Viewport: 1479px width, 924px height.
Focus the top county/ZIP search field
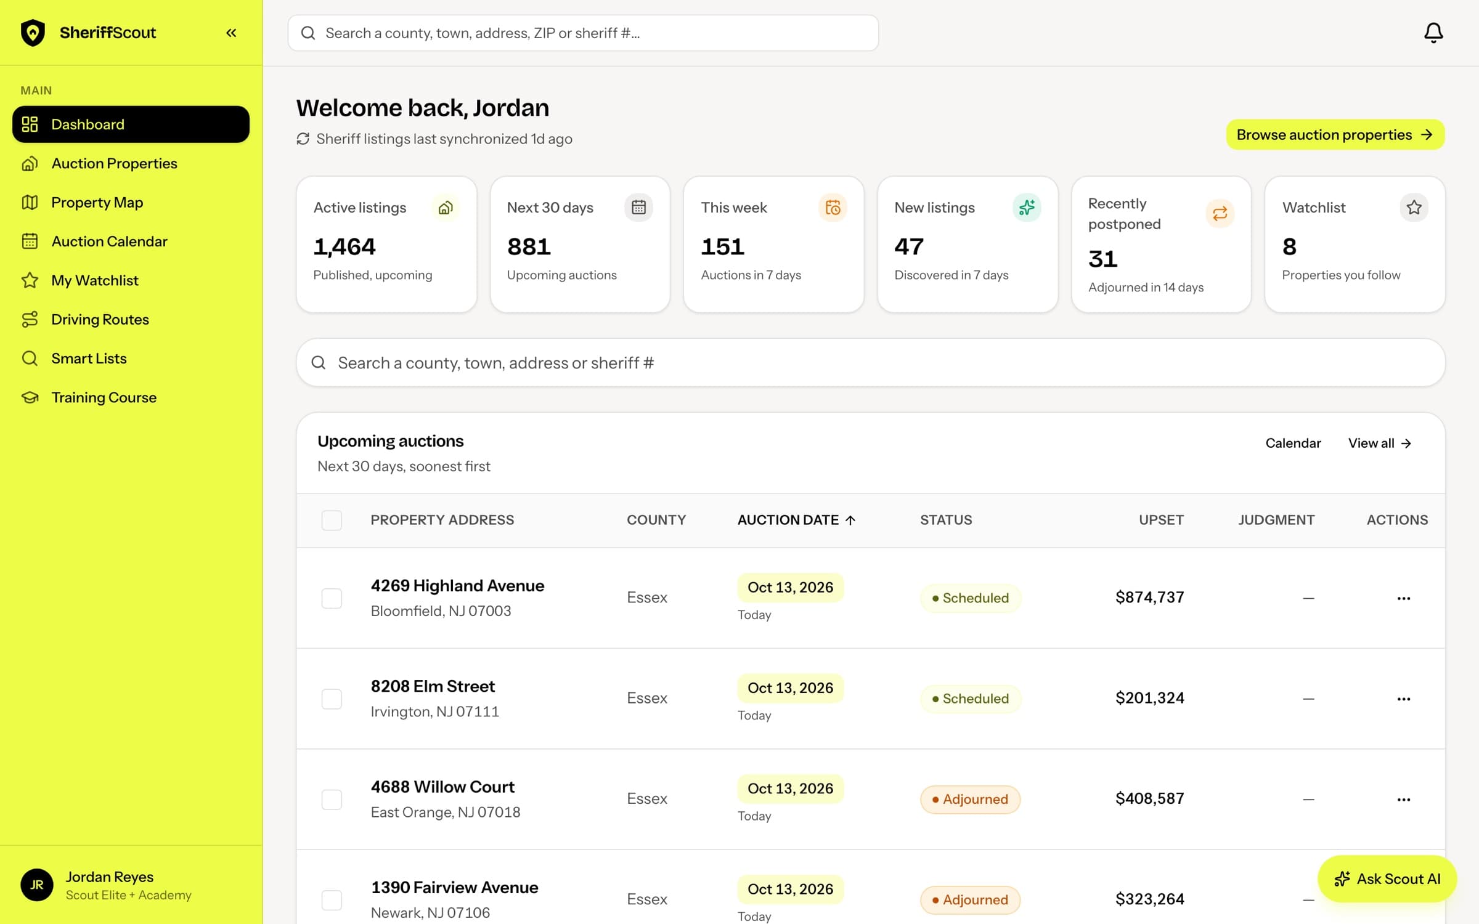click(x=583, y=33)
